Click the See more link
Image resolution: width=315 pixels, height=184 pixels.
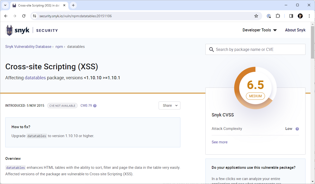tap(219, 142)
